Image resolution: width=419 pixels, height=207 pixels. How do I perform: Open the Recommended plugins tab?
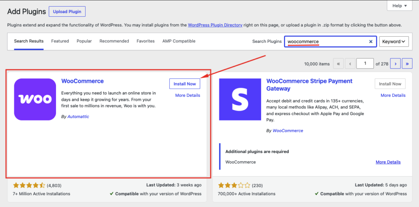click(x=114, y=41)
